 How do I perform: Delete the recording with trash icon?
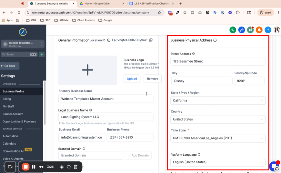[75, 167]
